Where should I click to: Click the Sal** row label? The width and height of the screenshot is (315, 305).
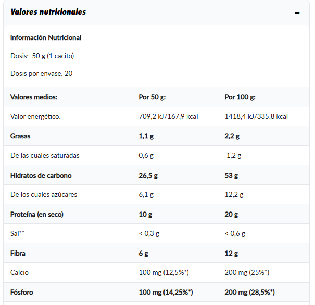tap(17, 233)
